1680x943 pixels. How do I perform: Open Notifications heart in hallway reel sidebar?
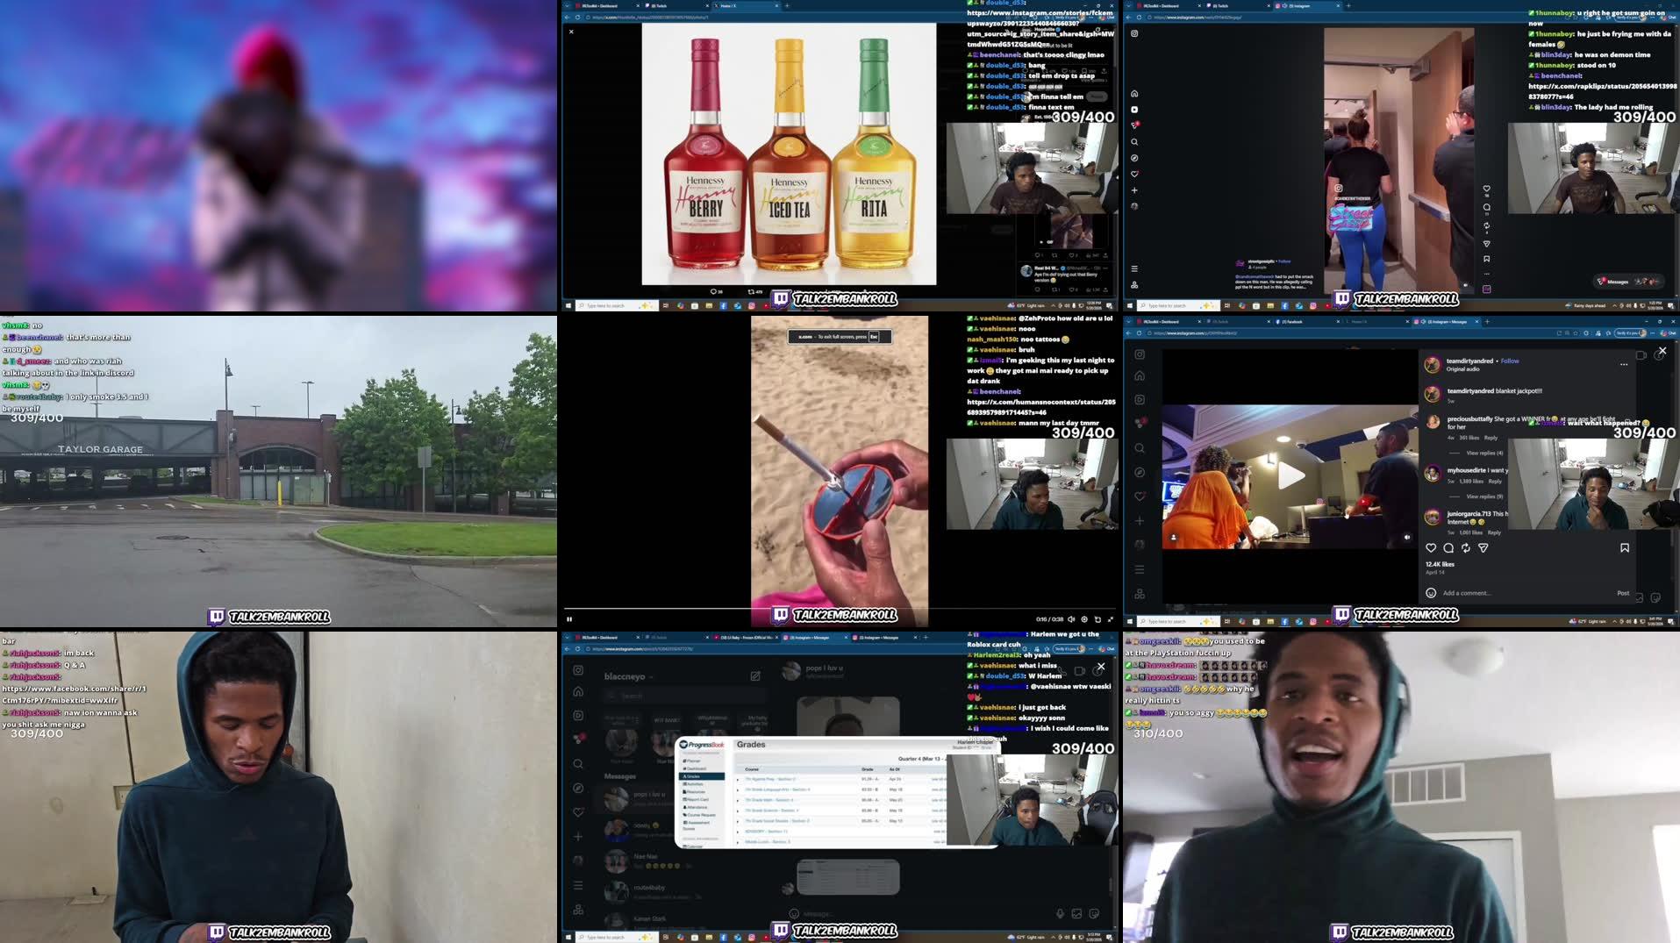(1134, 174)
